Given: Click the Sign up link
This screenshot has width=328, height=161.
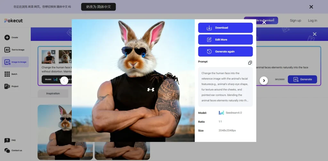Looking at the screenshot, I should (295, 20).
